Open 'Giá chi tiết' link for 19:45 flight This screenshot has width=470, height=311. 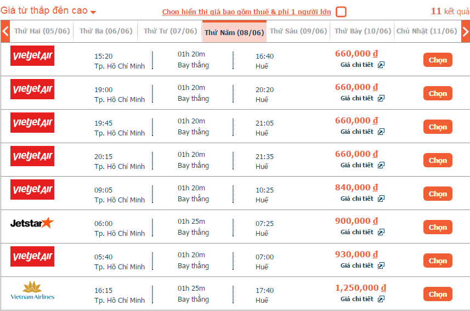coord(357,132)
